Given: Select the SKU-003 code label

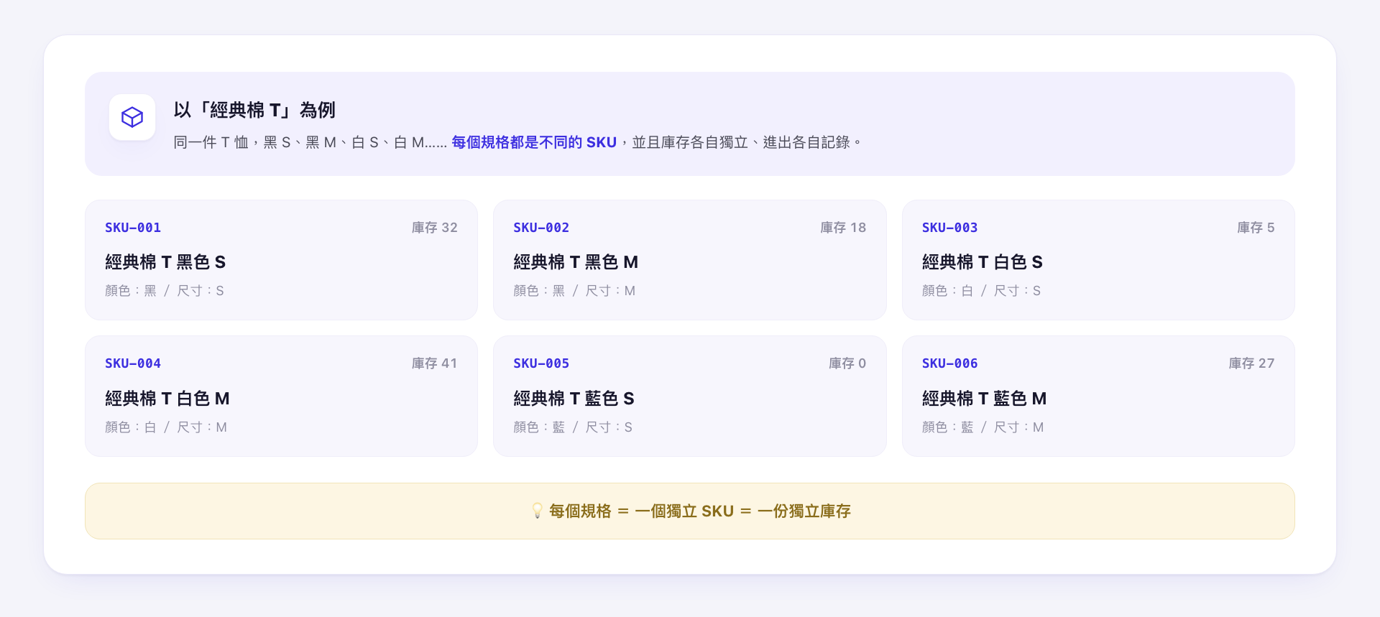Looking at the screenshot, I should [950, 228].
